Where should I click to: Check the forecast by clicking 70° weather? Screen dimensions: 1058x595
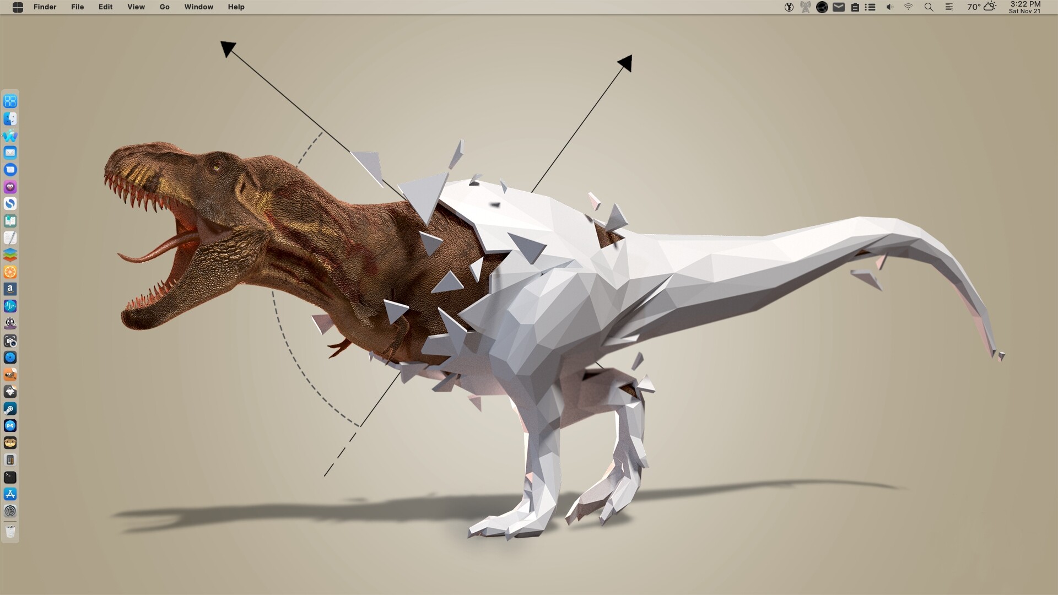pyautogui.click(x=973, y=7)
